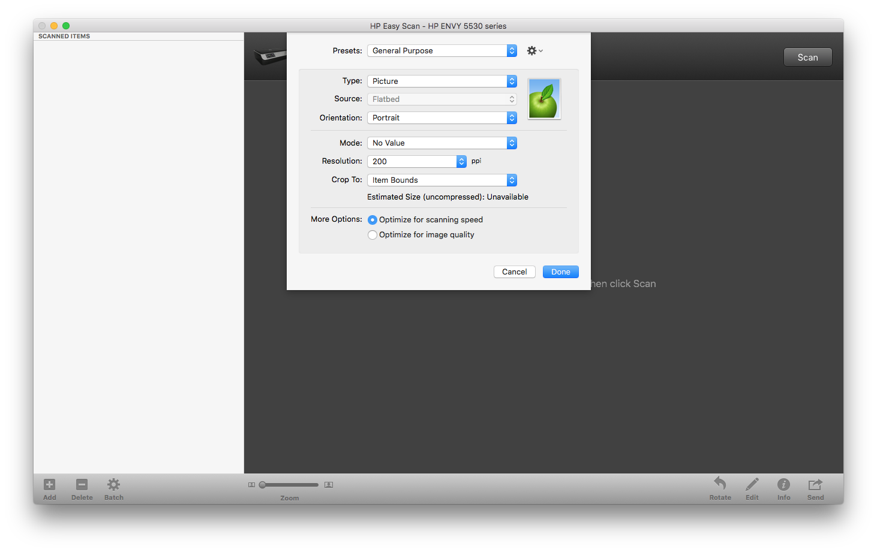Click the ppi unit label
The width and height of the screenshot is (877, 552).
[476, 161]
